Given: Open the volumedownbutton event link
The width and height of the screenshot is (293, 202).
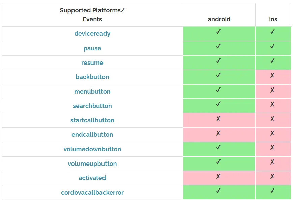Looking at the screenshot, I should coord(92,149).
